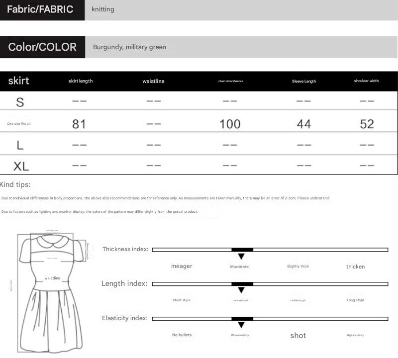Select the Fabric/FABRIC header label

(40, 9)
